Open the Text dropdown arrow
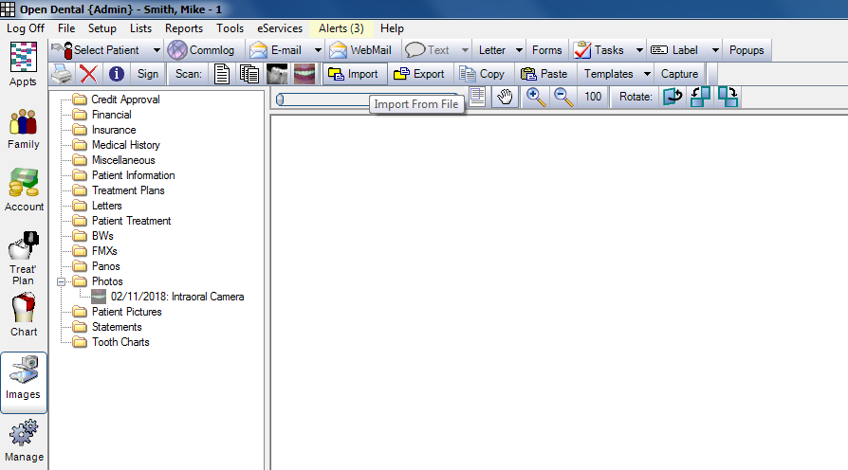Image resolution: width=848 pixels, height=470 pixels. click(465, 50)
